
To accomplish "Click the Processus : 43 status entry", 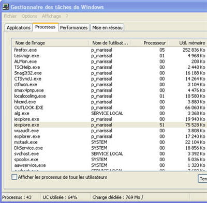I will click(17, 197).
